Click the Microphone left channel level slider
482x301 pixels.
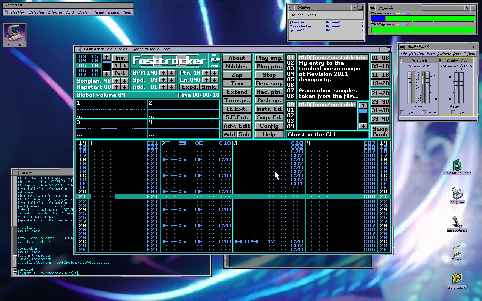(410, 87)
